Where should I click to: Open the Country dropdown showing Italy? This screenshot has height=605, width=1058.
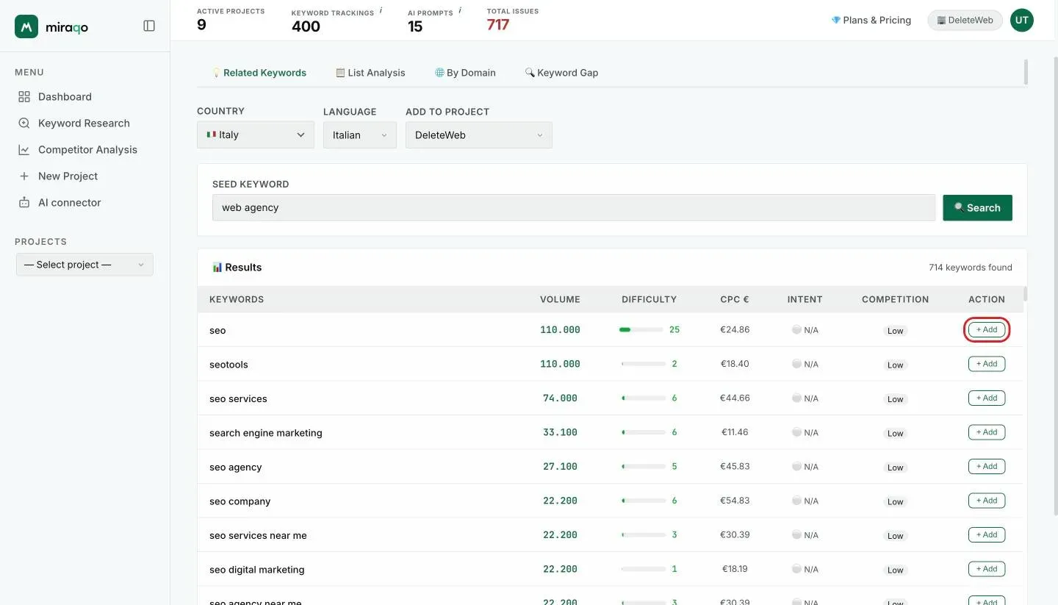pos(256,135)
